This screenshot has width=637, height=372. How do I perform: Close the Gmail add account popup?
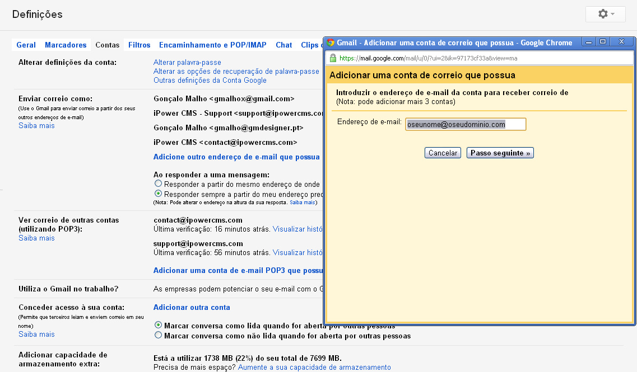click(621, 41)
